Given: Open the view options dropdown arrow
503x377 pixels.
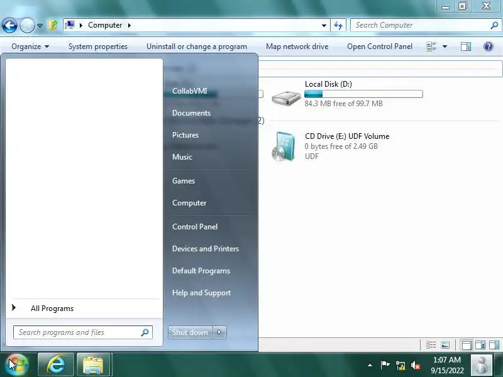Looking at the screenshot, I should click(x=445, y=46).
